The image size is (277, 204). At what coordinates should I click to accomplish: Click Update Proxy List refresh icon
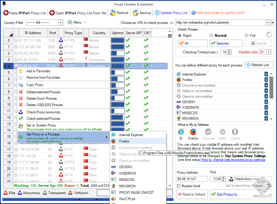point(157,13)
